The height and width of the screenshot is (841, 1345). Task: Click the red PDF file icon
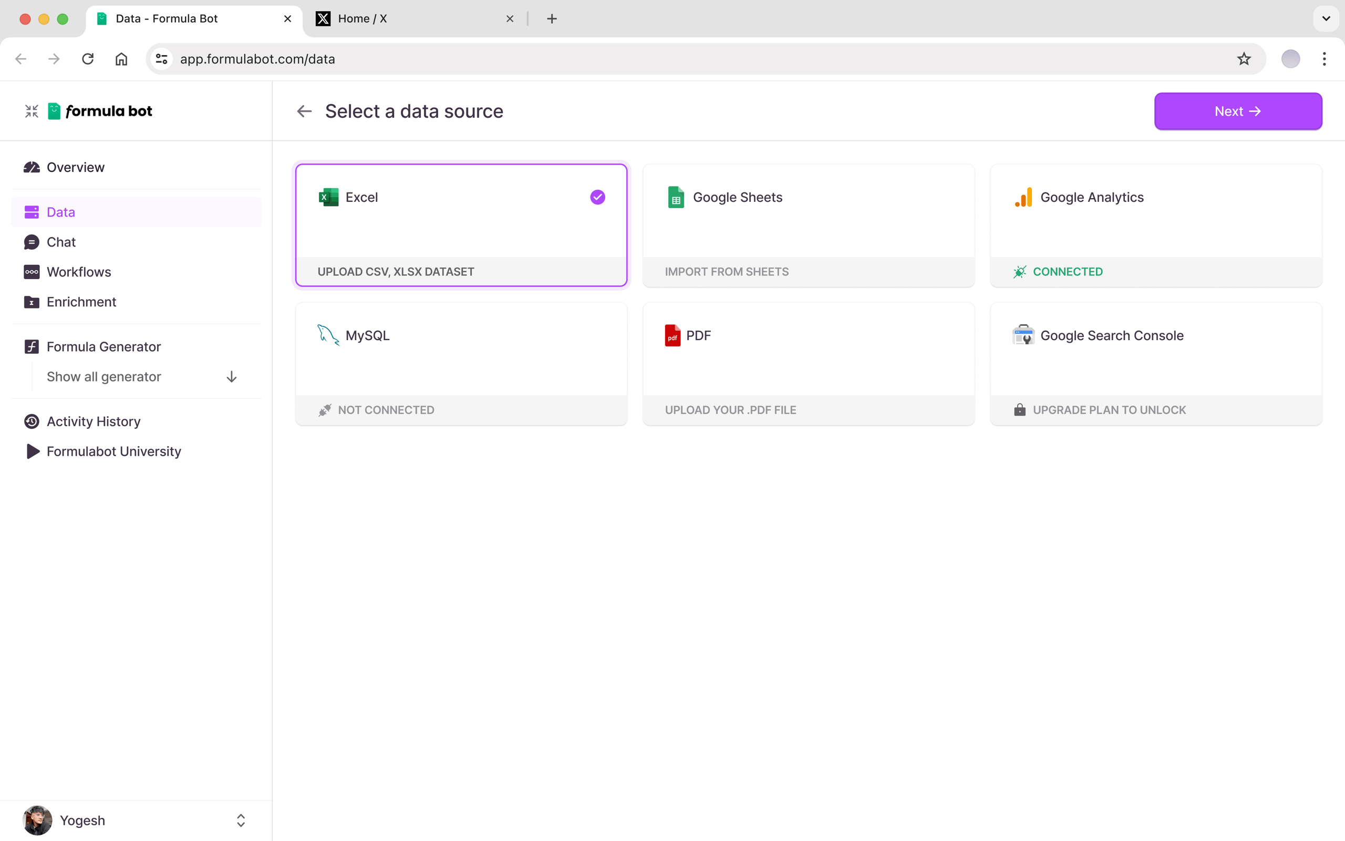[672, 335]
